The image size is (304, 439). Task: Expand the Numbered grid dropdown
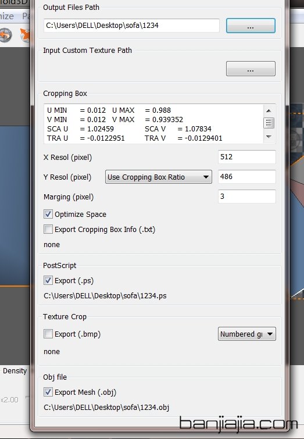246,334
